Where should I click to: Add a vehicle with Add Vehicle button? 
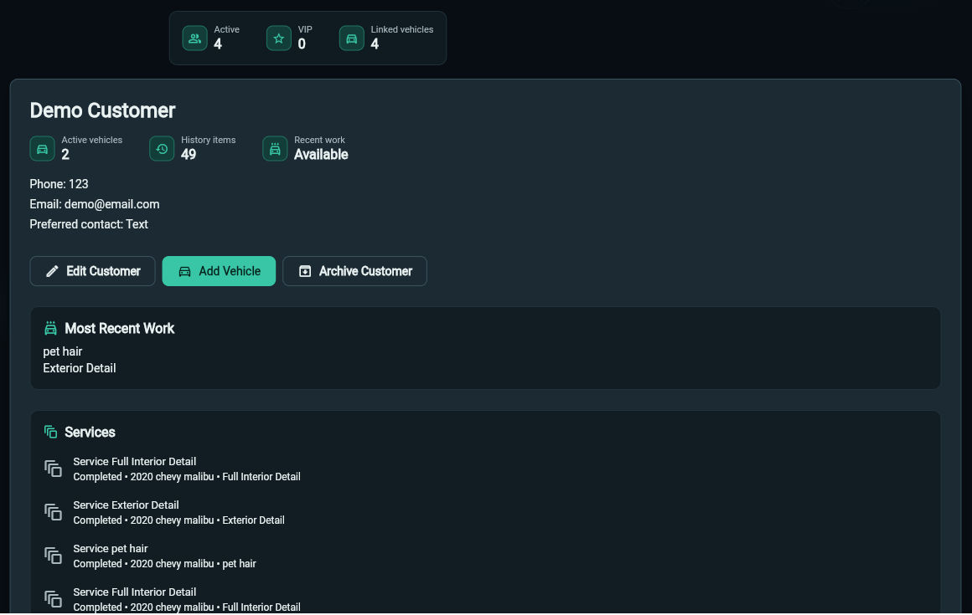219,271
